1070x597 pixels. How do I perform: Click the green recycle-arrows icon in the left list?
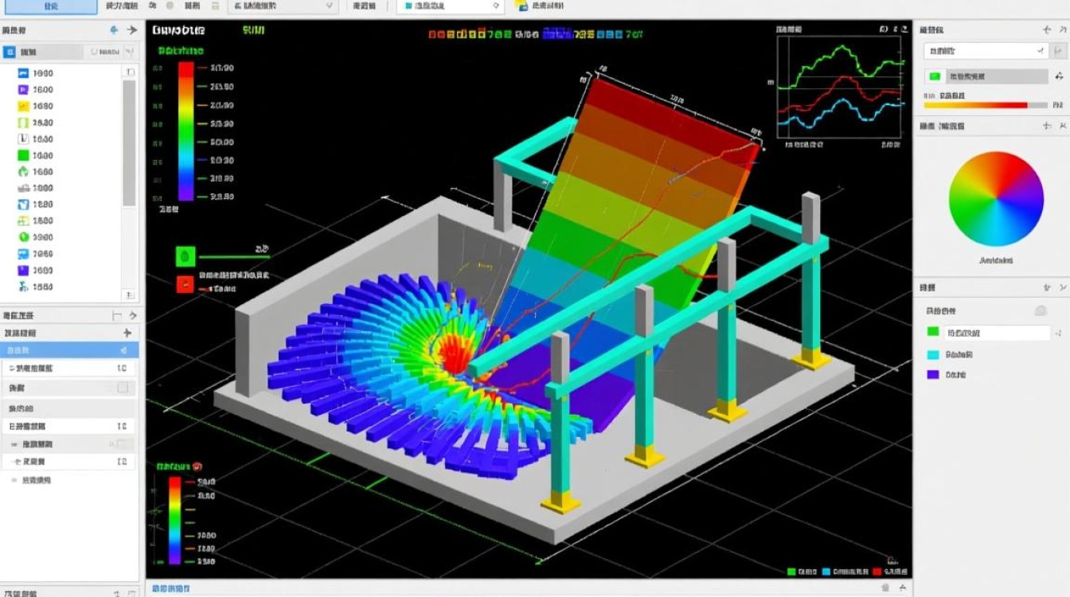tap(23, 172)
